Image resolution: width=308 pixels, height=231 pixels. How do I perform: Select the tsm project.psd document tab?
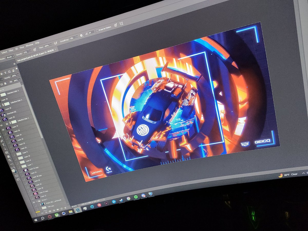(35, 55)
